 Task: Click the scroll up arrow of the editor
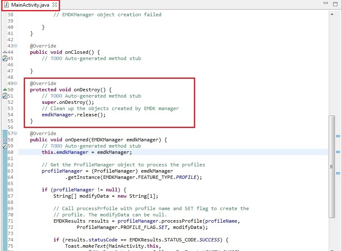coord(332,15)
